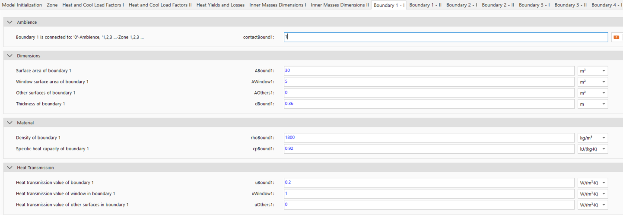Click 'Heat transmission value of boundary 1' label
This screenshot has width=623, height=215.
coord(55,183)
